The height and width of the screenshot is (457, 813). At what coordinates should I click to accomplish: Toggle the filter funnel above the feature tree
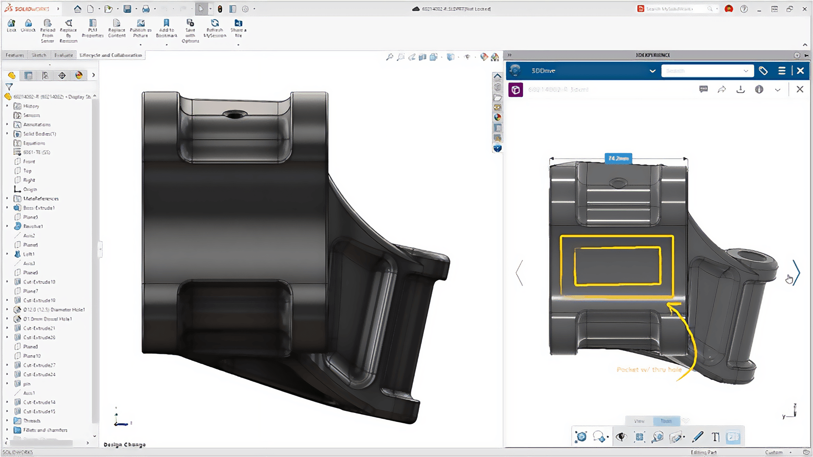[8, 86]
